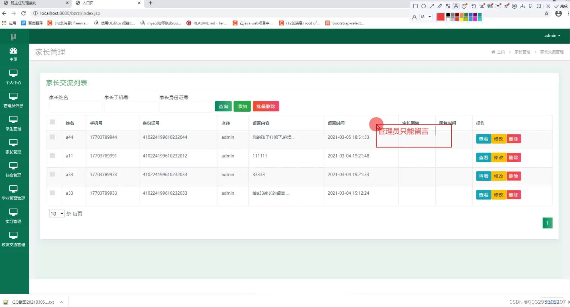The image size is (570, 307).
Task: Select the text annotation tool
Action: click(x=456, y=6)
